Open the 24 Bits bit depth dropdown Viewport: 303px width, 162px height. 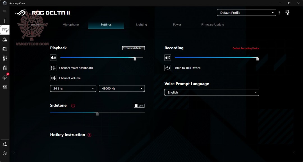coord(73,89)
